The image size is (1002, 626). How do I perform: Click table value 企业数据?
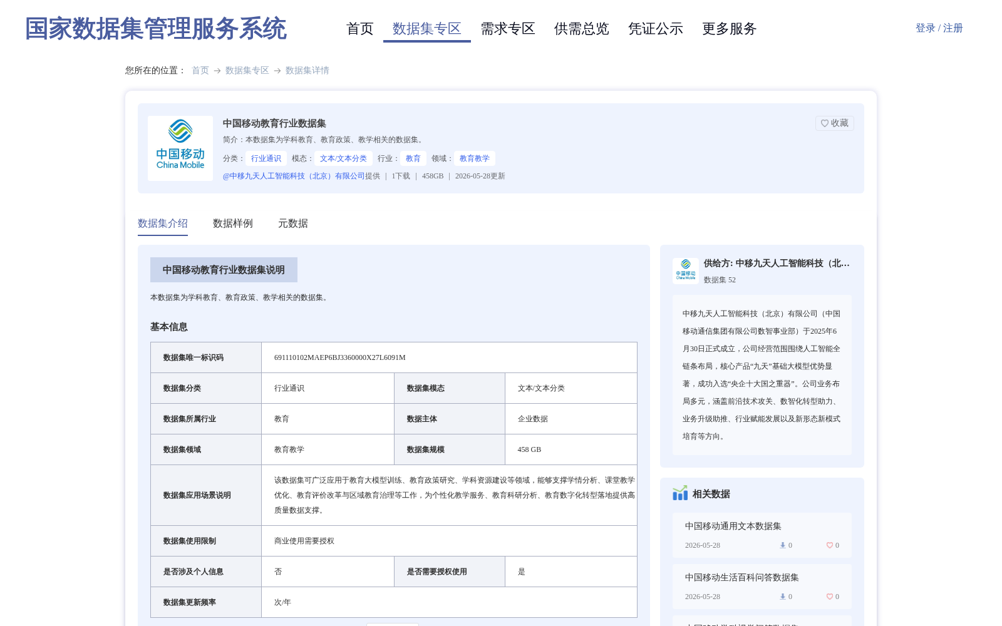(x=533, y=419)
